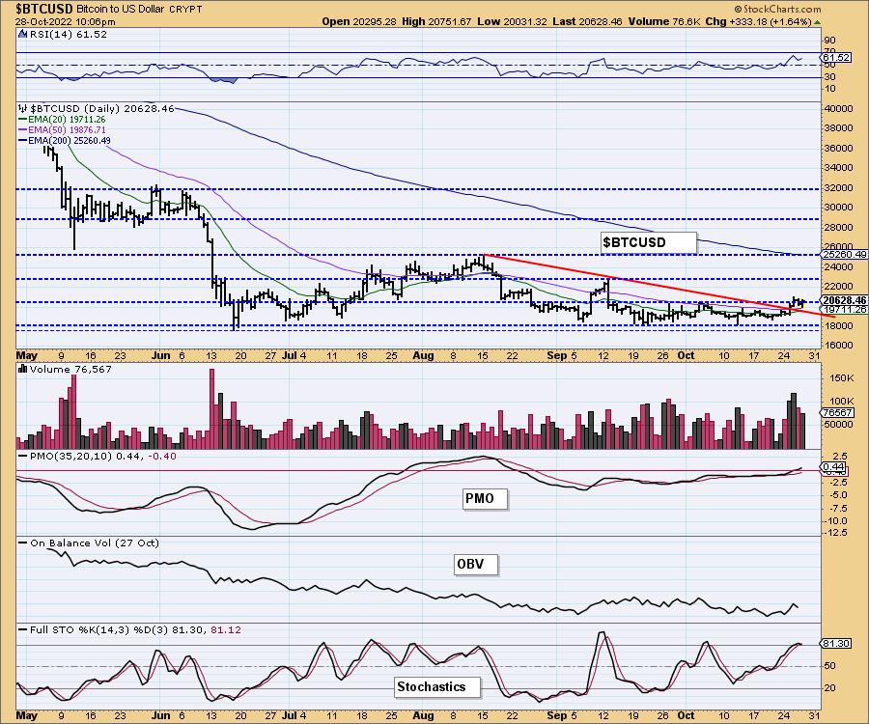The height and width of the screenshot is (724, 869).
Task: Click the $BTCUSD (Daily) candlestick legend icon
Action: tap(23, 108)
